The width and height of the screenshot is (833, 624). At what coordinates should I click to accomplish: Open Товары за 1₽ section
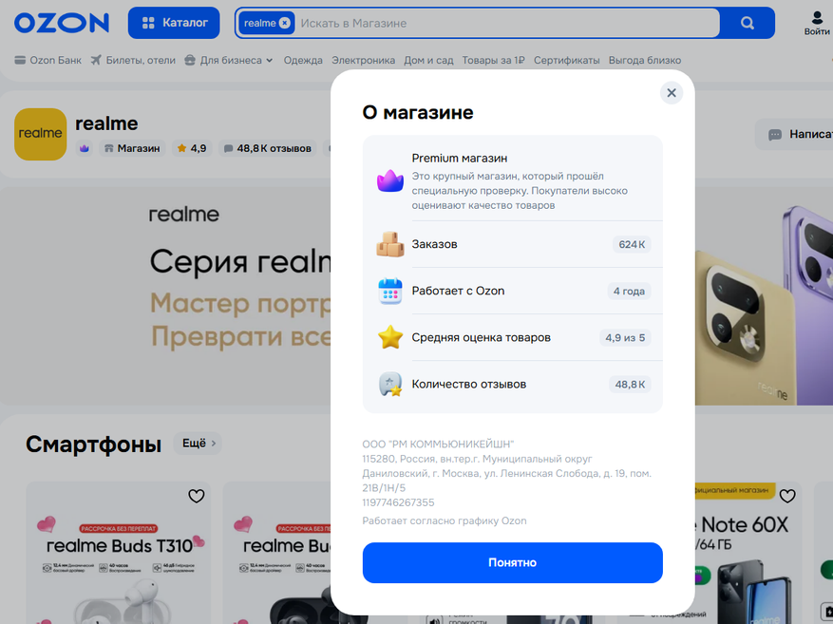493,60
